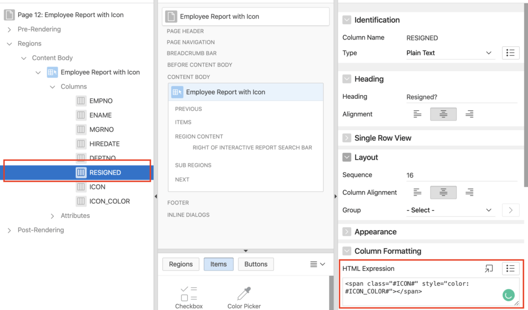Collapse the Regions tree node

pos(9,44)
